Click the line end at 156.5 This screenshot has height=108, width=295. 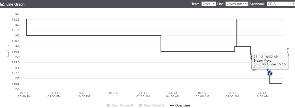(282, 84)
